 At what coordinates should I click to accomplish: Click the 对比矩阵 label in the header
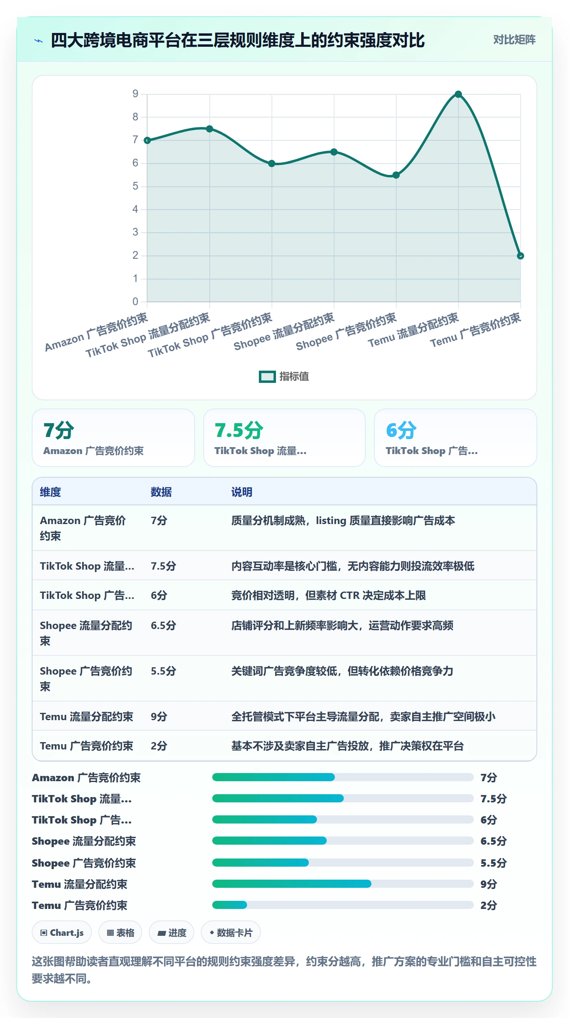click(515, 40)
